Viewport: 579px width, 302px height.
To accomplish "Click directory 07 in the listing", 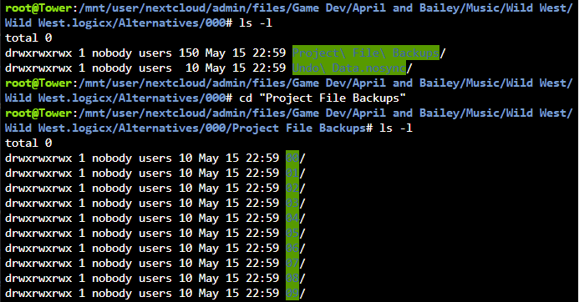I will pos(292,263).
